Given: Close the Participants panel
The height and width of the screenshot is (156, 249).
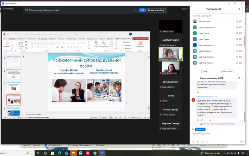Looking at the screenshot, I should coord(242,9).
